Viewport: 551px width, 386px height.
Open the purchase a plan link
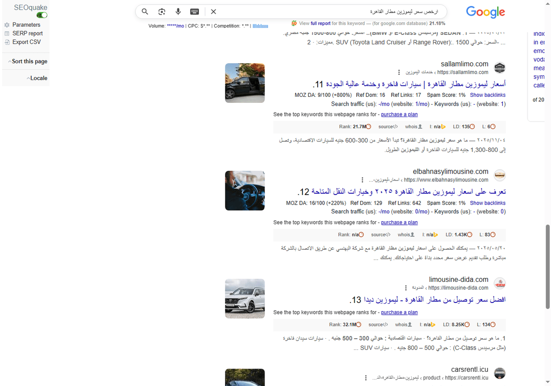point(399,114)
